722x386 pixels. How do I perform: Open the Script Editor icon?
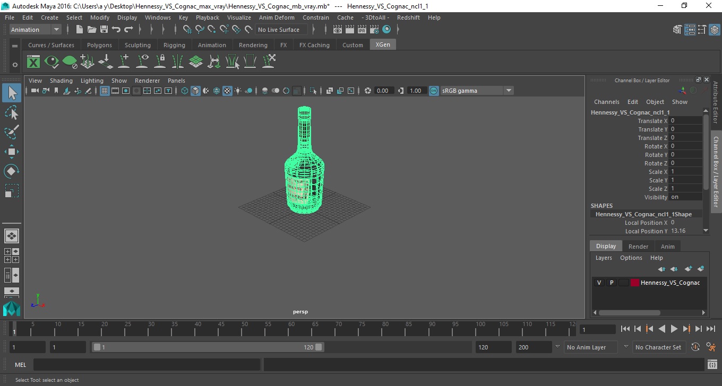point(712,365)
